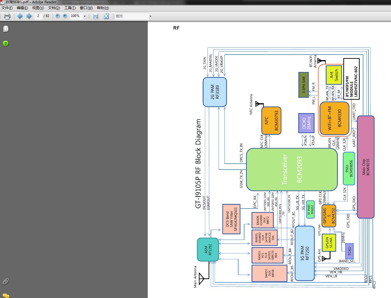Click the DCS Band SAW Filter block
This screenshot has height=298, width=391.
231,219
